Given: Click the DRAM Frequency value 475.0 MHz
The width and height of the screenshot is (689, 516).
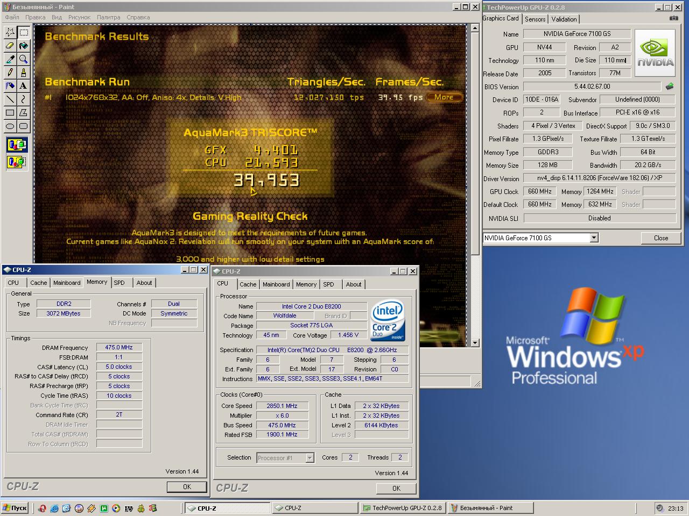Looking at the screenshot, I should pyautogui.click(x=119, y=347).
